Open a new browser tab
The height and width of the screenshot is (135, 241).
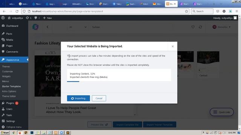[214, 4]
